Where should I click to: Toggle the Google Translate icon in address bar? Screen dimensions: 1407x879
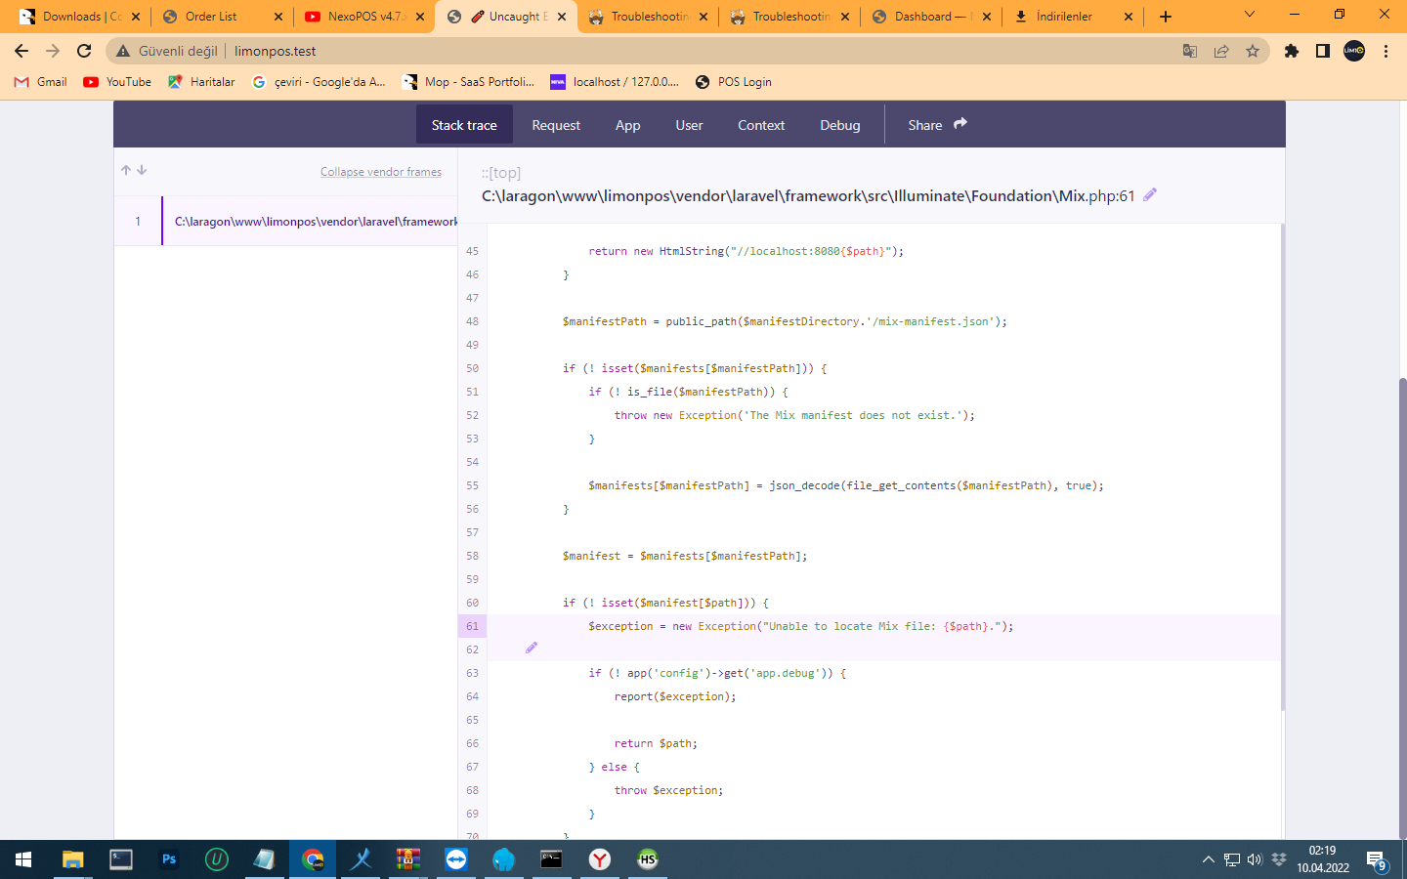1189,51
